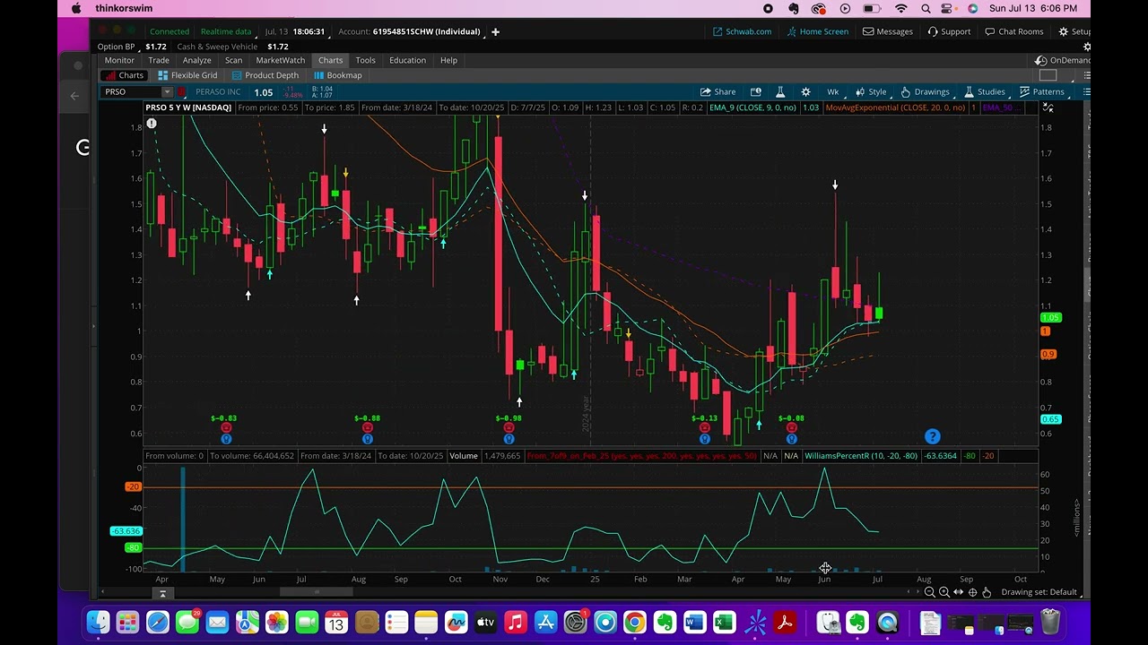Switch to the Monitor tab

[119, 60]
